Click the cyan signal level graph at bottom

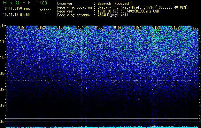(103, 127)
